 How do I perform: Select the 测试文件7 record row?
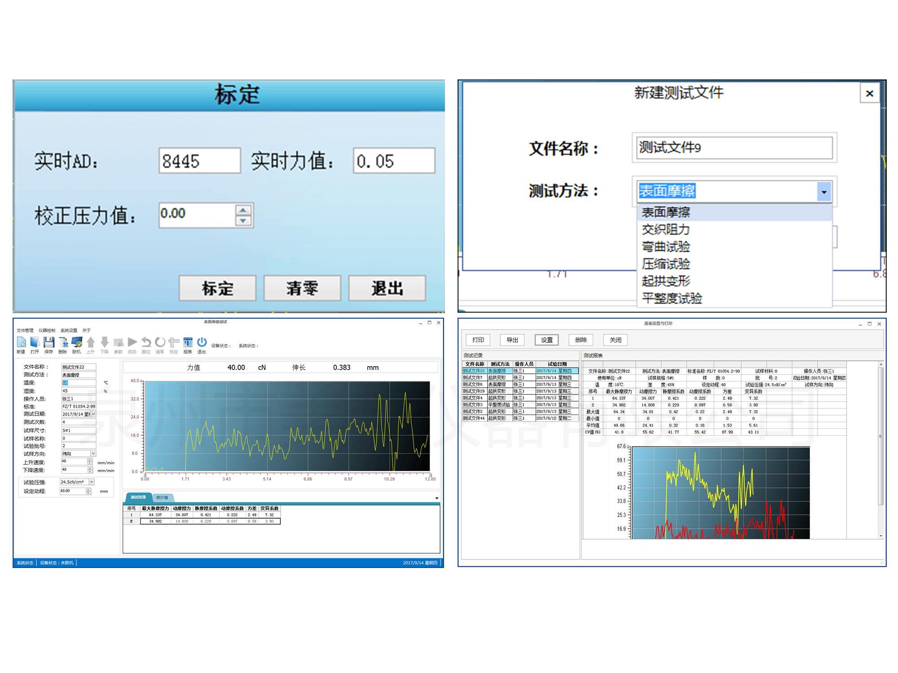click(x=473, y=378)
